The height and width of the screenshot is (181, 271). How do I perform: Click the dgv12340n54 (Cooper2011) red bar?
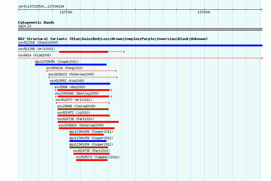click(86, 135)
